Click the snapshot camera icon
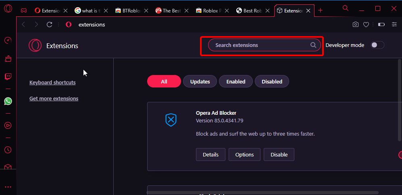 355,24
